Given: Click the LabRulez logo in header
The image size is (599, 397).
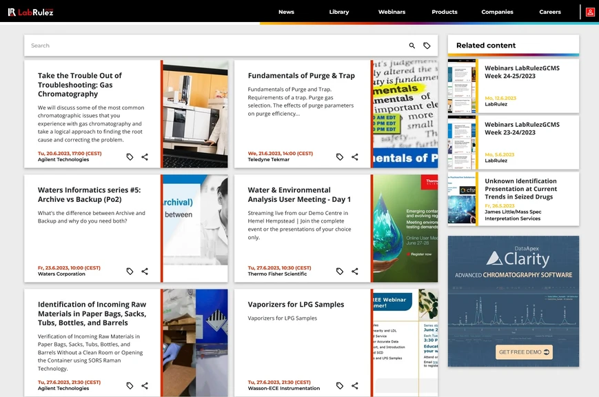Looking at the screenshot, I should point(30,12).
